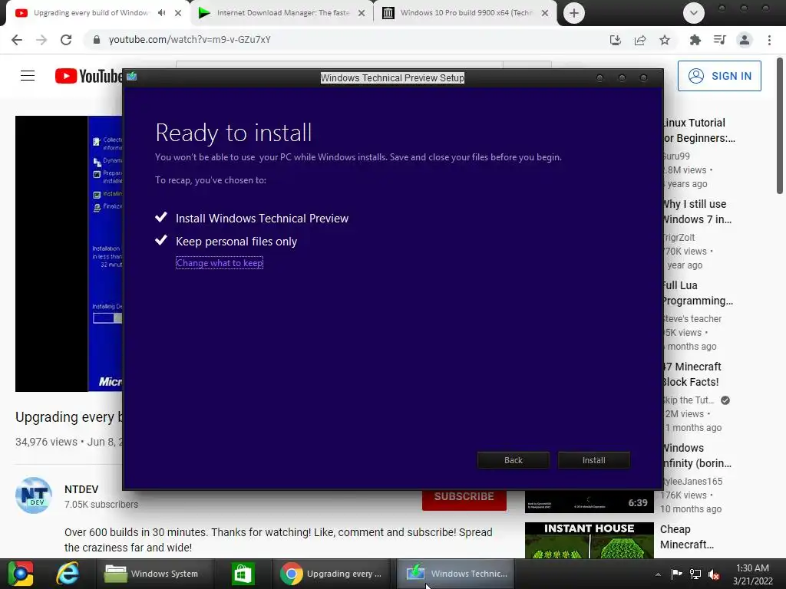Viewport: 786px width, 589px height.
Task: Open 'Windows Infinity' suggested video
Action: pyautogui.click(x=696, y=456)
